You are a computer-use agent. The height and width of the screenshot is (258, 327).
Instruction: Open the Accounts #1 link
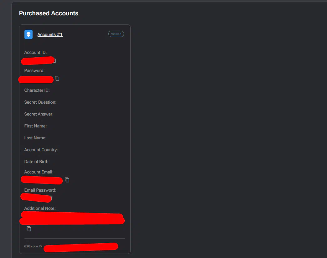click(50, 34)
